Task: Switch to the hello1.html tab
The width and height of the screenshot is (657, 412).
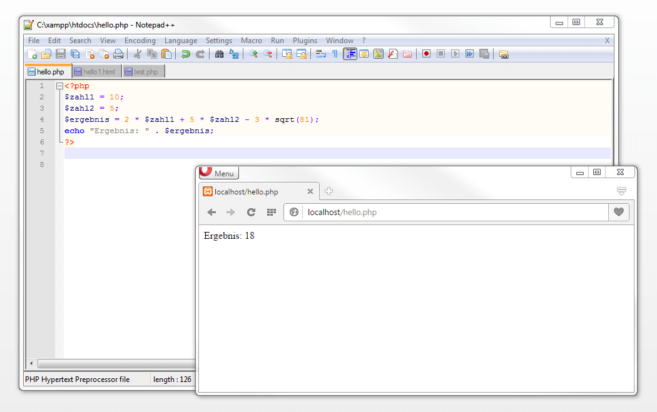Action: pos(97,72)
